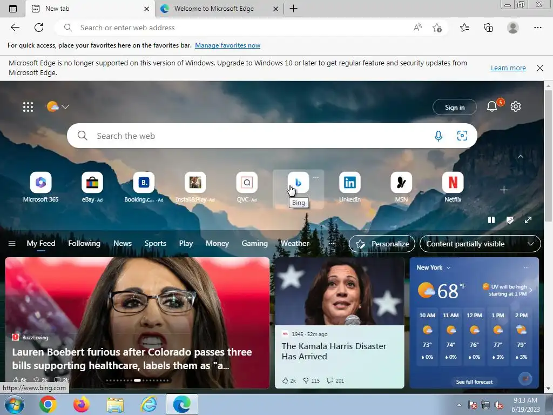Select the Gaming feed tab

click(255, 244)
